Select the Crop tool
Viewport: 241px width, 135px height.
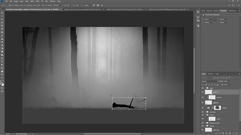[2, 26]
